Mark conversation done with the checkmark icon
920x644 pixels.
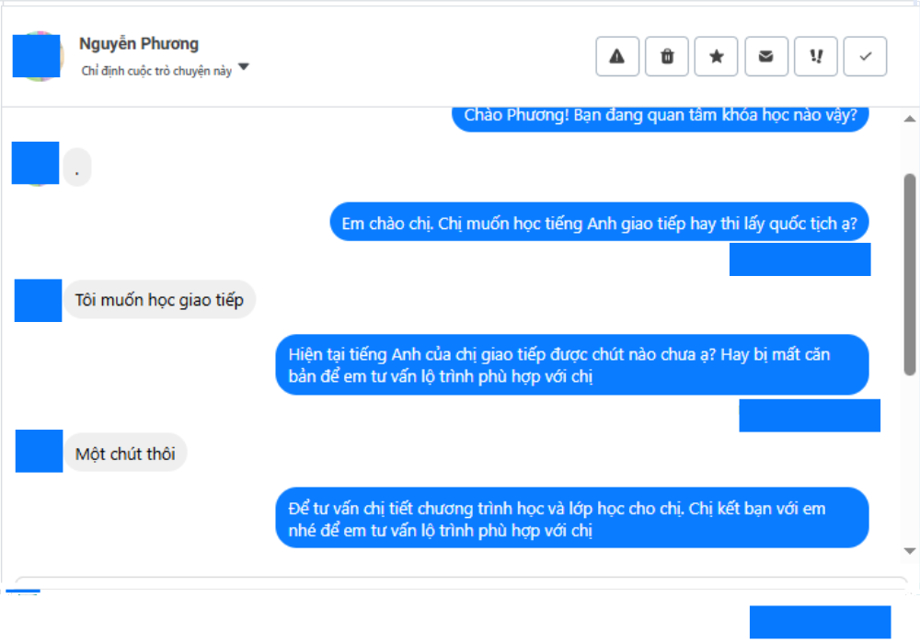tap(865, 56)
